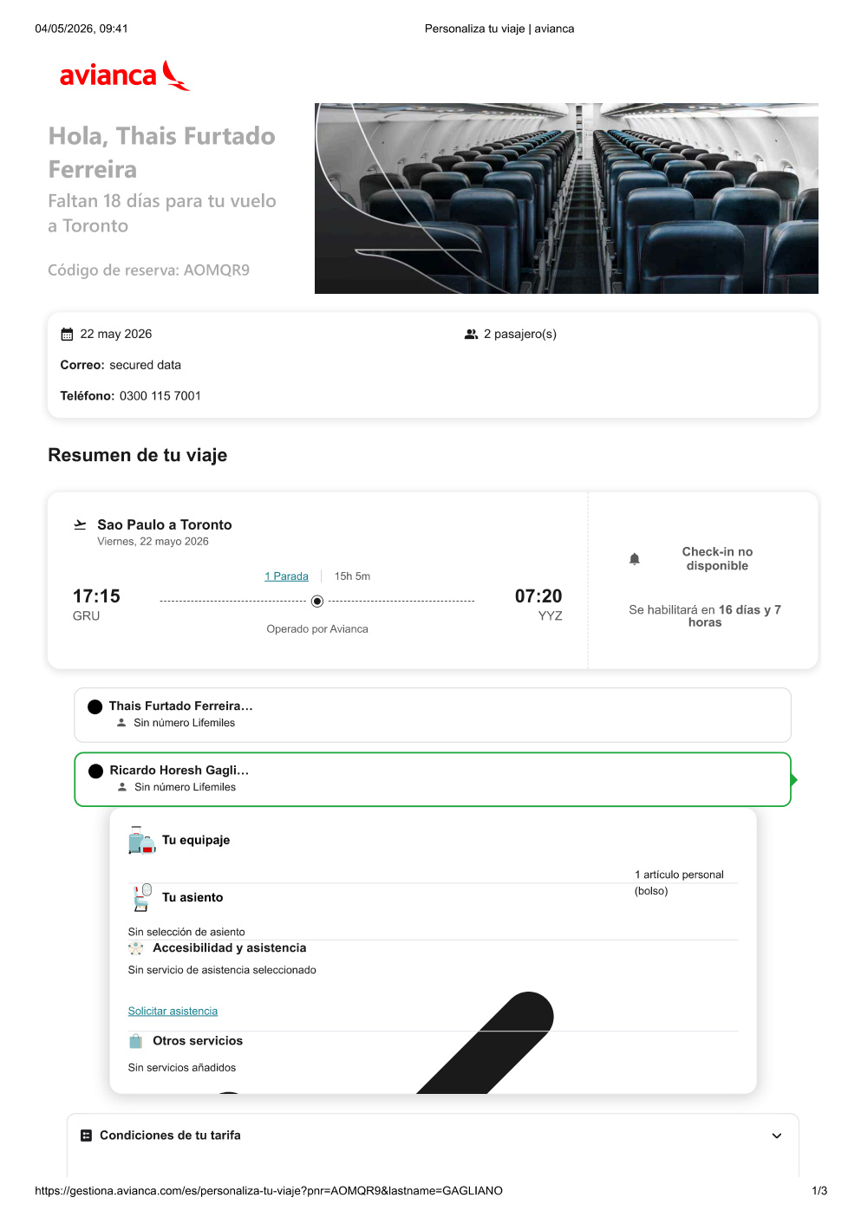This screenshot has width=861, height=1217.
Task: Click the avianca logo
Action: (x=125, y=75)
